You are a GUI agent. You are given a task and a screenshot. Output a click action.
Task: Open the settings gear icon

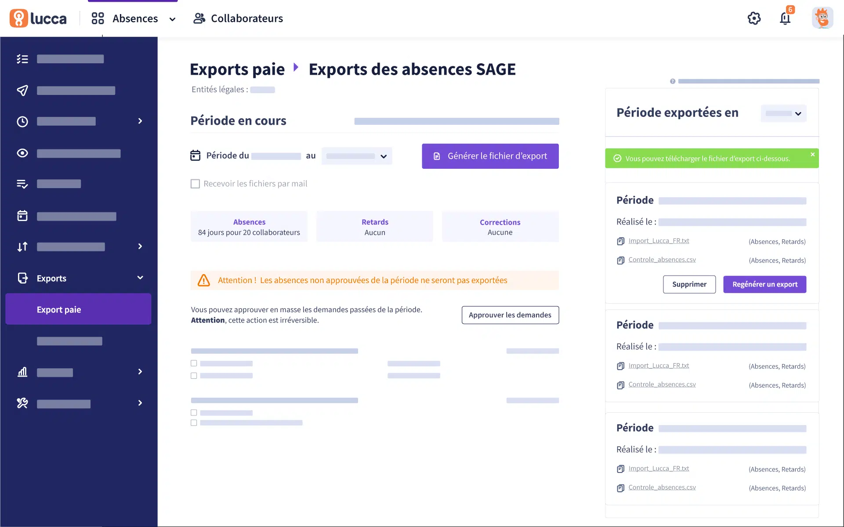(754, 18)
